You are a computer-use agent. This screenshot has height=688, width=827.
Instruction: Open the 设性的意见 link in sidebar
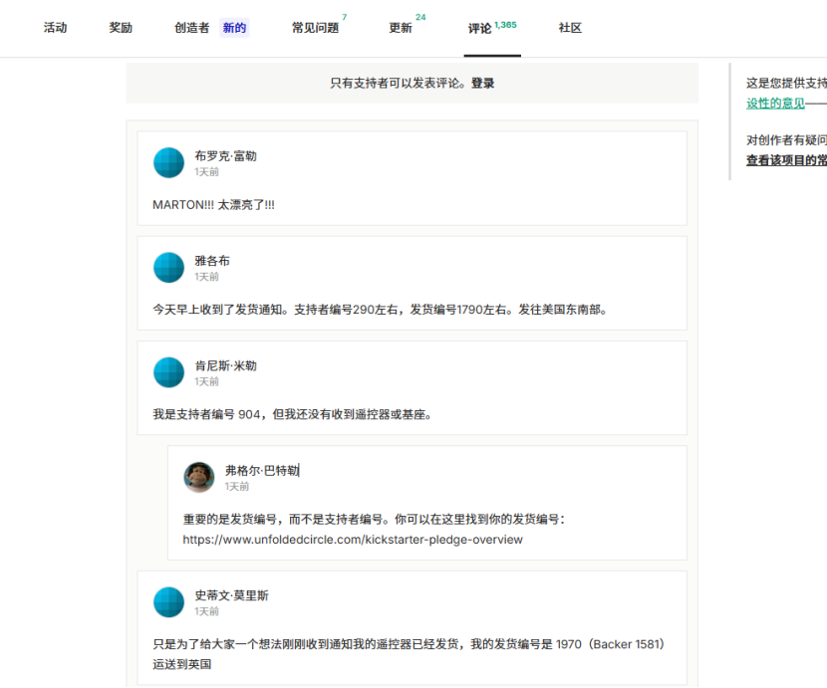tap(775, 104)
